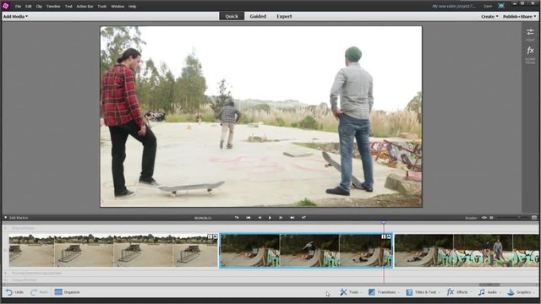Image resolution: width=541 pixels, height=304 pixels.
Task: Click the full screen view icon
Action: click(x=501, y=6)
